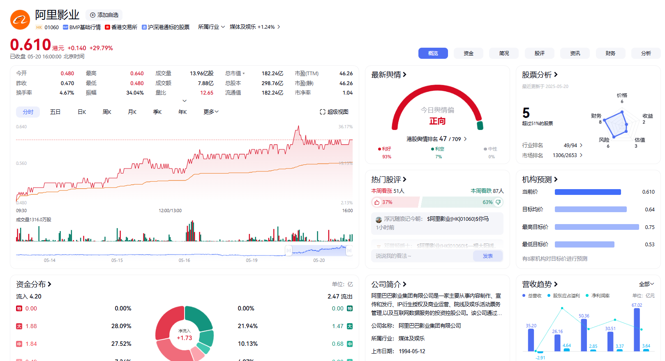Click the left handle of chart range slider
This screenshot has width=665, height=361.
click(x=289, y=250)
